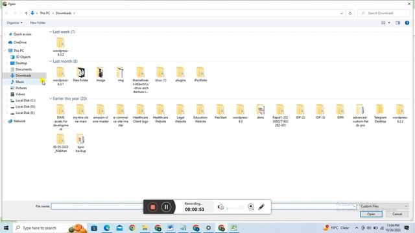Image resolution: width=415 pixels, height=233 pixels.
Task: Toggle the recorder webcam icon
Action: 251,207
